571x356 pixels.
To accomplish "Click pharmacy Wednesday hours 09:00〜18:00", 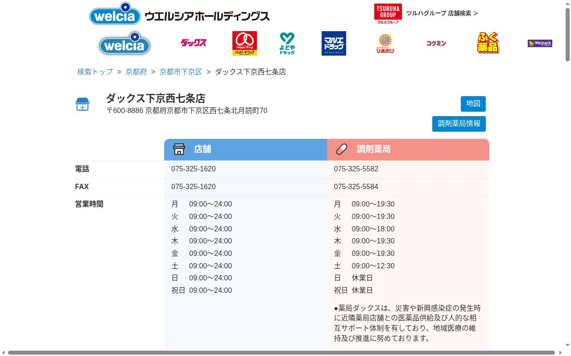I will pyautogui.click(x=373, y=229).
